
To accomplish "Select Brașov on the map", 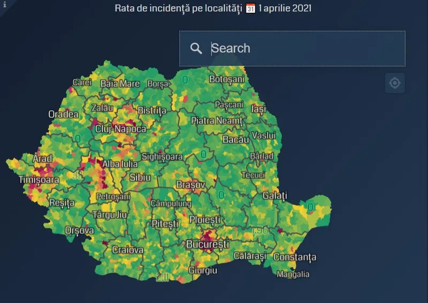I will 190,185.
